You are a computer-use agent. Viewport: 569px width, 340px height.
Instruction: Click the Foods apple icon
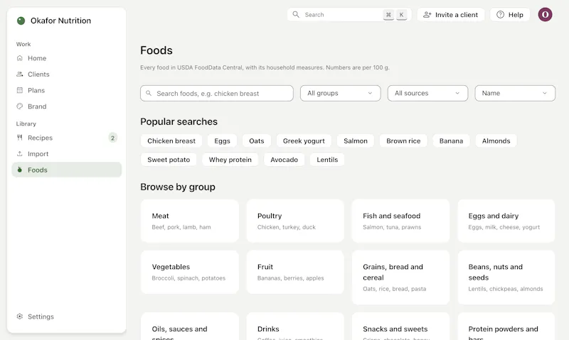tap(20, 170)
